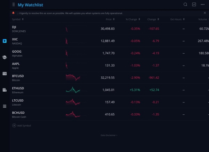Open the planet explore sidebar icon
209x152 pixels.
pyautogui.click(x=5, y=57)
